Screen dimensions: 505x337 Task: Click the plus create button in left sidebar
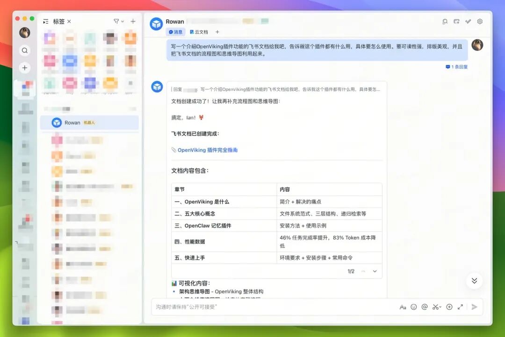point(24,68)
